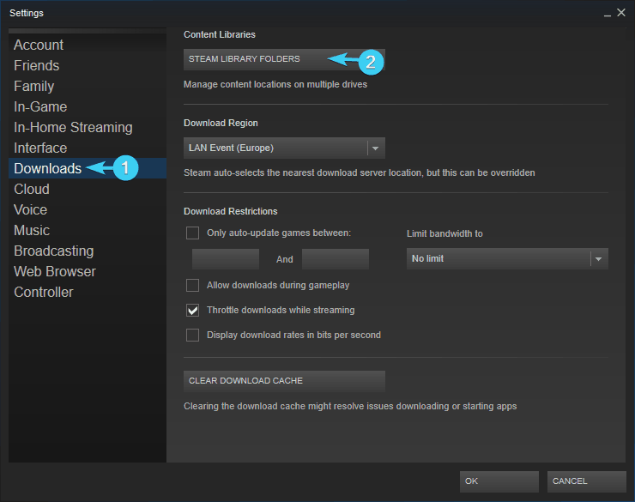Click the No limit dropdown arrow
This screenshot has width=635, height=502.
pos(599,259)
